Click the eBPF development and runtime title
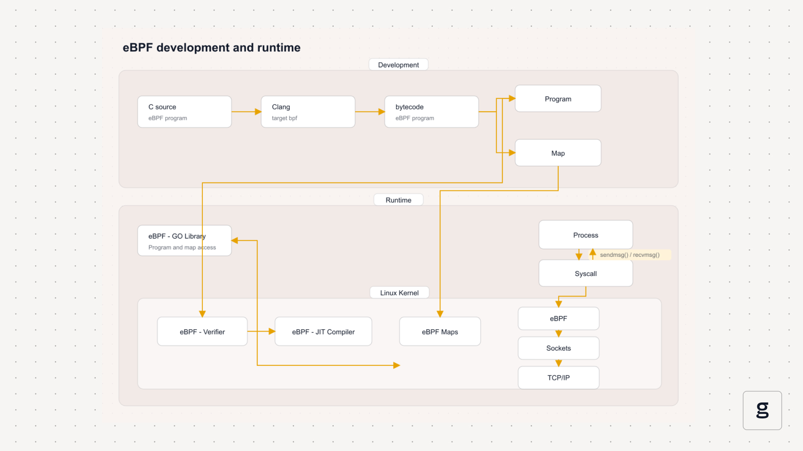Image resolution: width=803 pixels, height=451 pixels. coord(211,48)
